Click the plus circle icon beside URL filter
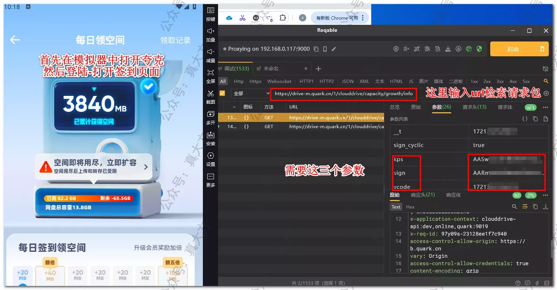 click(546, 94)
